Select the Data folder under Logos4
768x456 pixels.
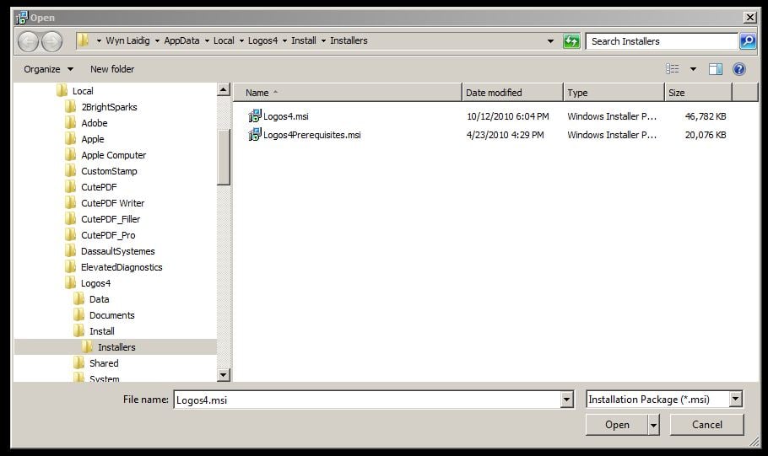(100, 299)
